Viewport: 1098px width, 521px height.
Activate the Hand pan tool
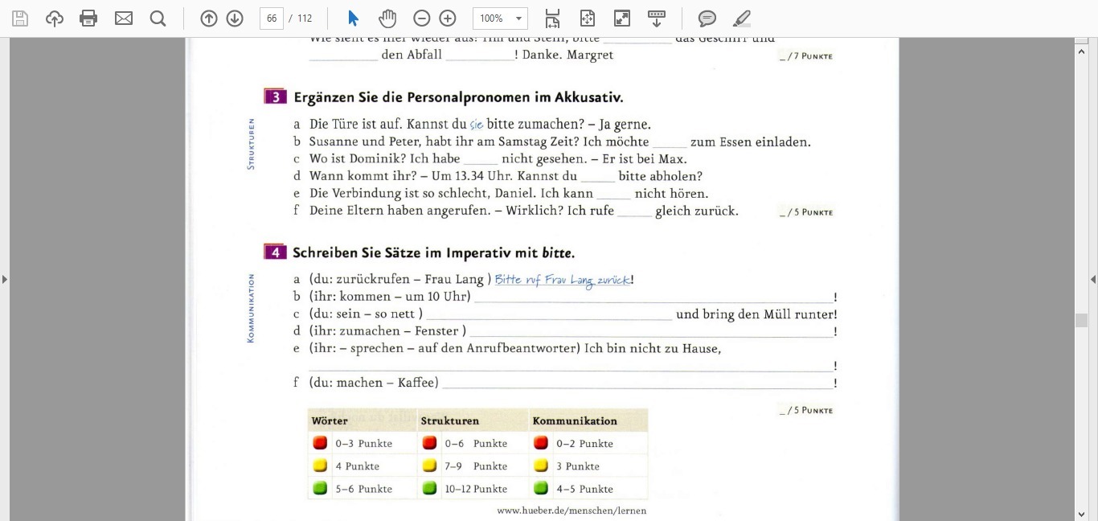pyautogui.click(x=388, y=18)
